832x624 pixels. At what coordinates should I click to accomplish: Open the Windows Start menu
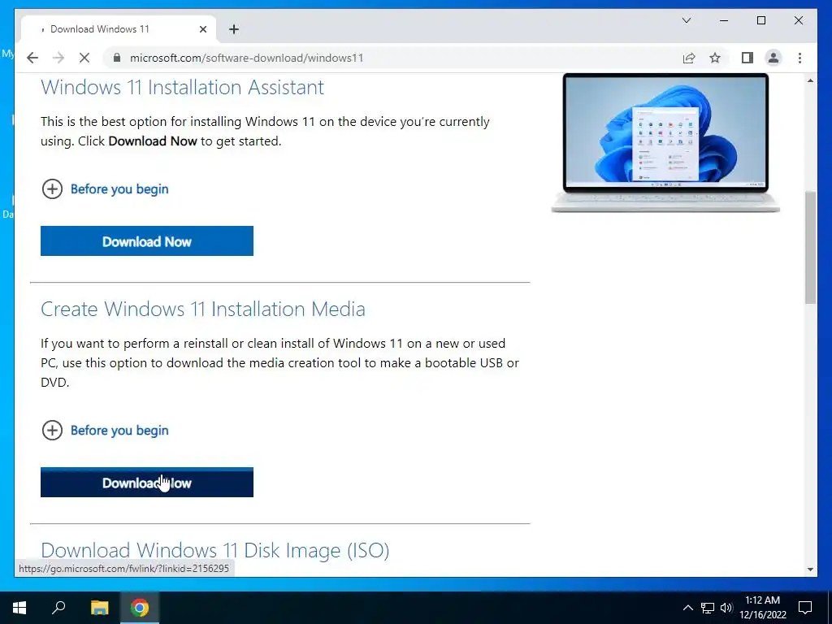click(19, 608)
